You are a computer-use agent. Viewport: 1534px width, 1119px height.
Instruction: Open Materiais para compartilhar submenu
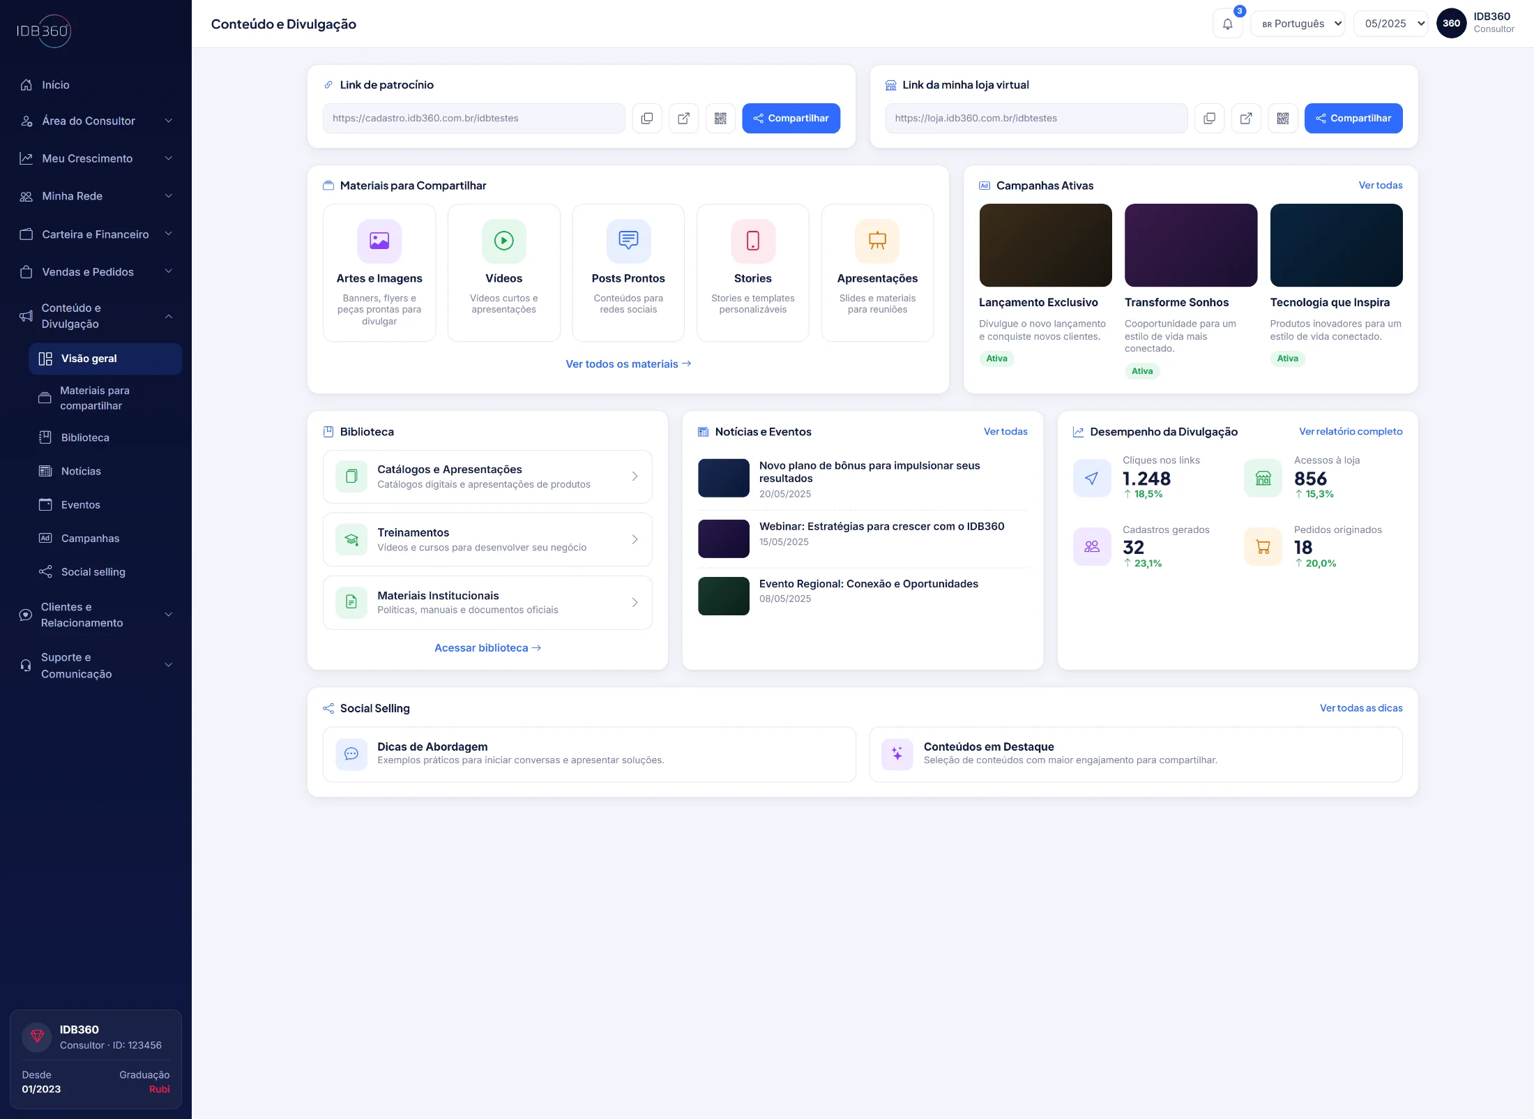click(x=105, y=398)
